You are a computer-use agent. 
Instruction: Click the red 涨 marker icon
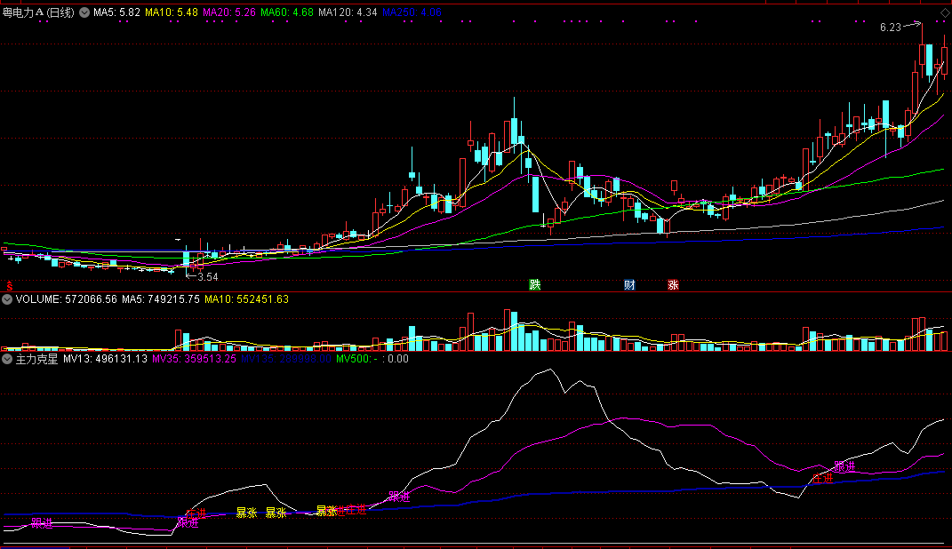point(673,284)
